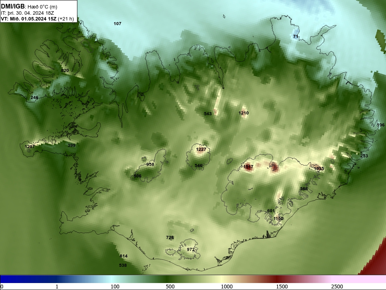This screenshot has height=290, width=386.
Task: Click the colour scale label 1500
Action: click(282, 287)
